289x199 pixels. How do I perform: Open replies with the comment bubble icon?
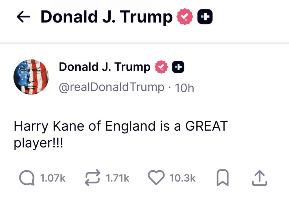click(27, 178)
